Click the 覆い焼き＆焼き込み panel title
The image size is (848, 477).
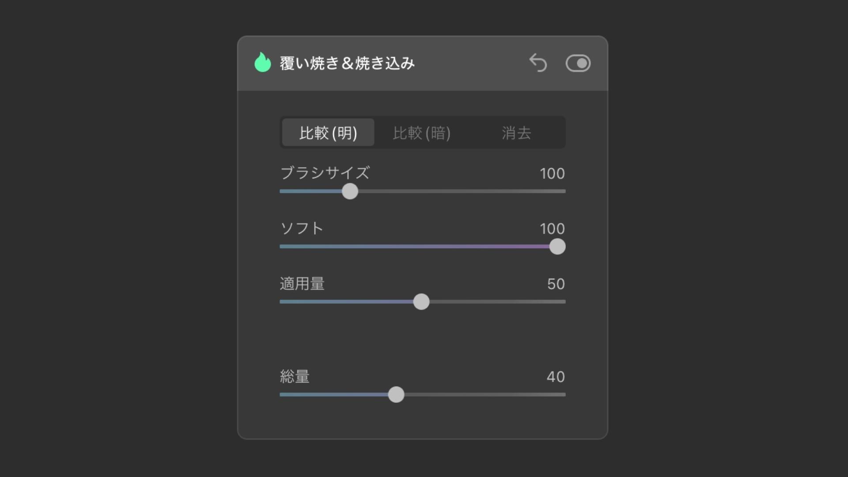[x=347, y=63]
